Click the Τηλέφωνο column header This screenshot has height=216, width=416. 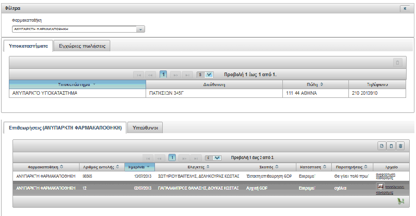tap(377, 84)
